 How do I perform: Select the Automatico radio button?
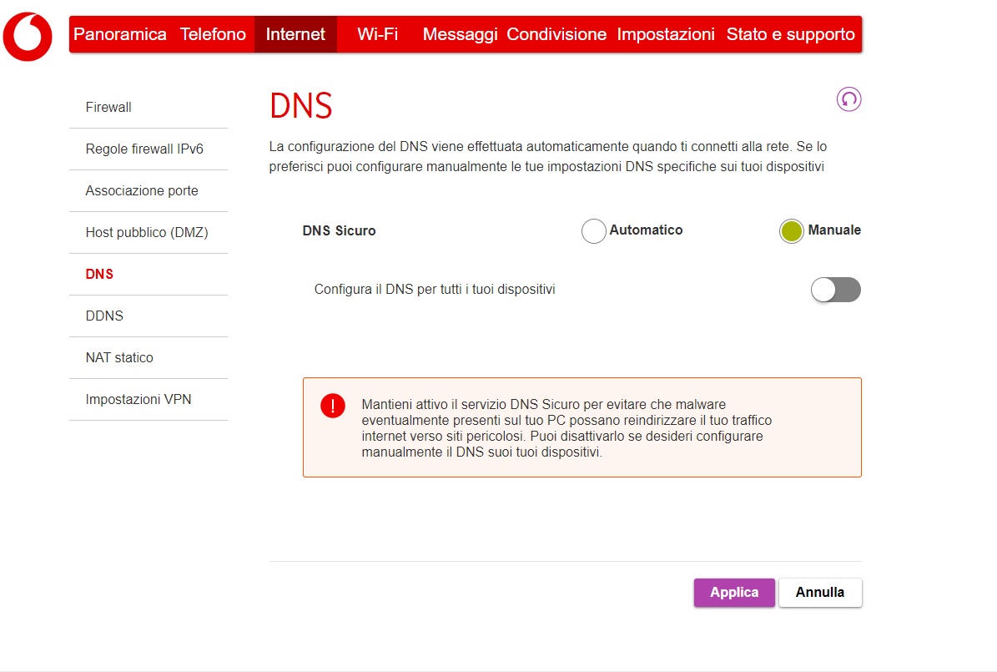pos(593,231)
